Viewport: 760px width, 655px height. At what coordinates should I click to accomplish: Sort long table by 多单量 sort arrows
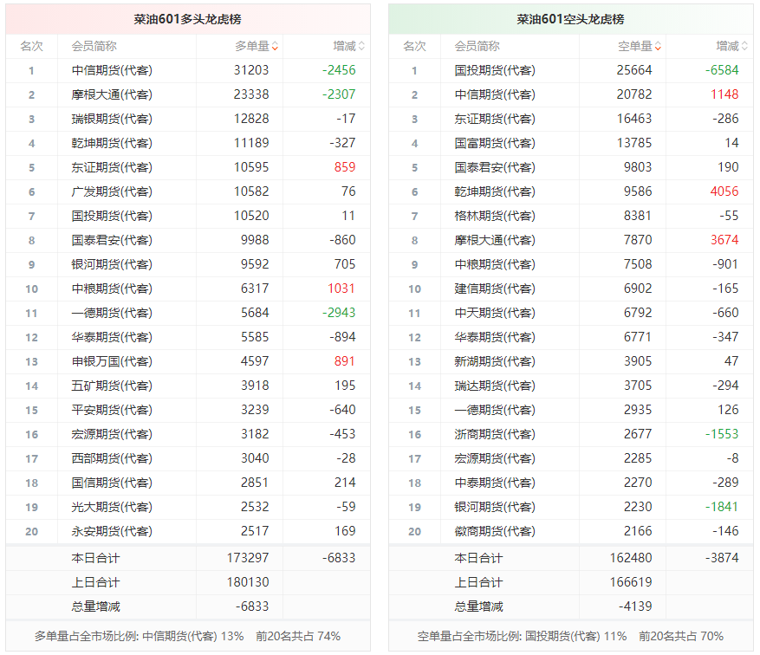tap(275, 47)
